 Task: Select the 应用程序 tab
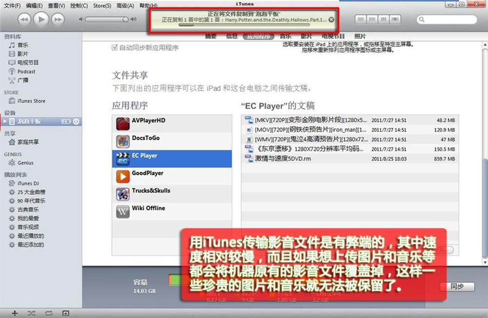[258, 37]
